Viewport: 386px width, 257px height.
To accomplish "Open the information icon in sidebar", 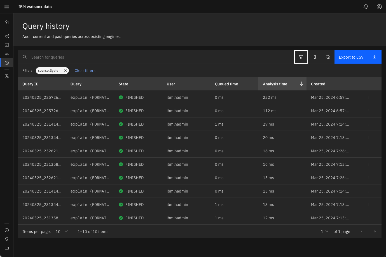I will (x=7, y=230).
